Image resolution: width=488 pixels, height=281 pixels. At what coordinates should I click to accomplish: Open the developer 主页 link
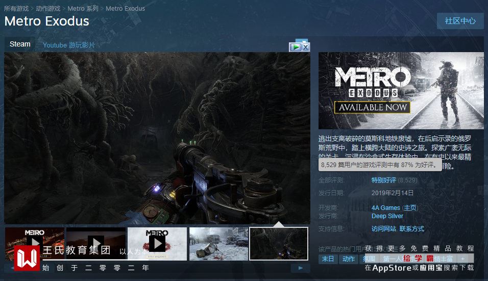tap(410, 208)
